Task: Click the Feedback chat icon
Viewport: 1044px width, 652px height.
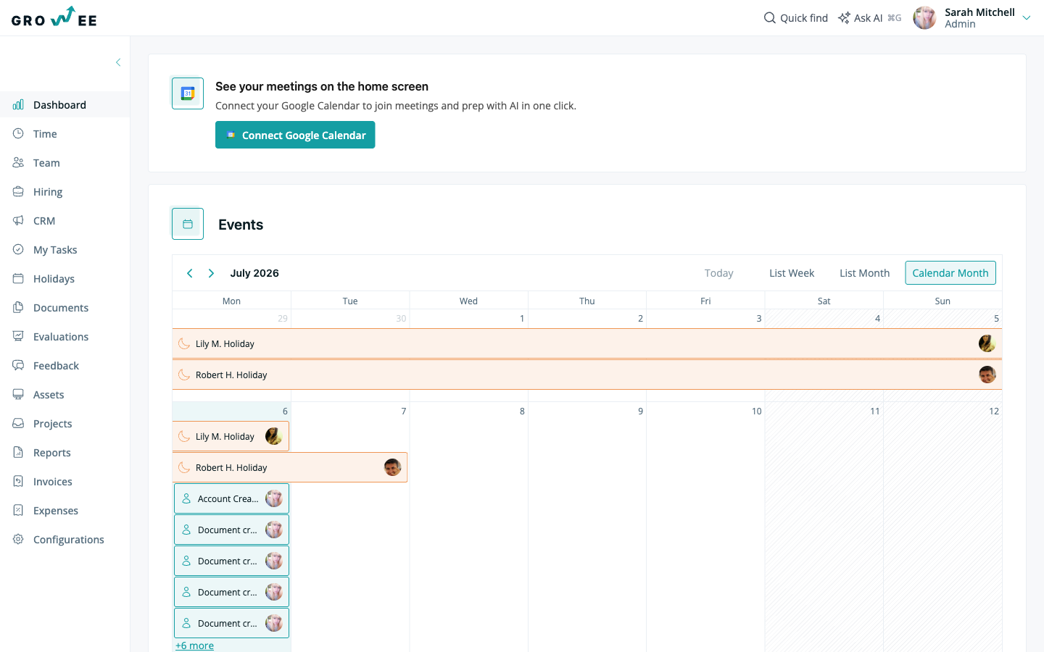Action: point(18,365)
